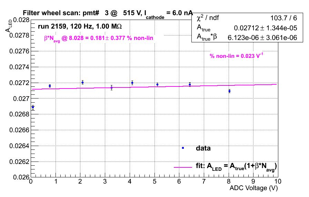Image resolution: width=309 pixels, height=197 pixels.
Task: Click x-axis label 3
Action: tap(105, 181)
